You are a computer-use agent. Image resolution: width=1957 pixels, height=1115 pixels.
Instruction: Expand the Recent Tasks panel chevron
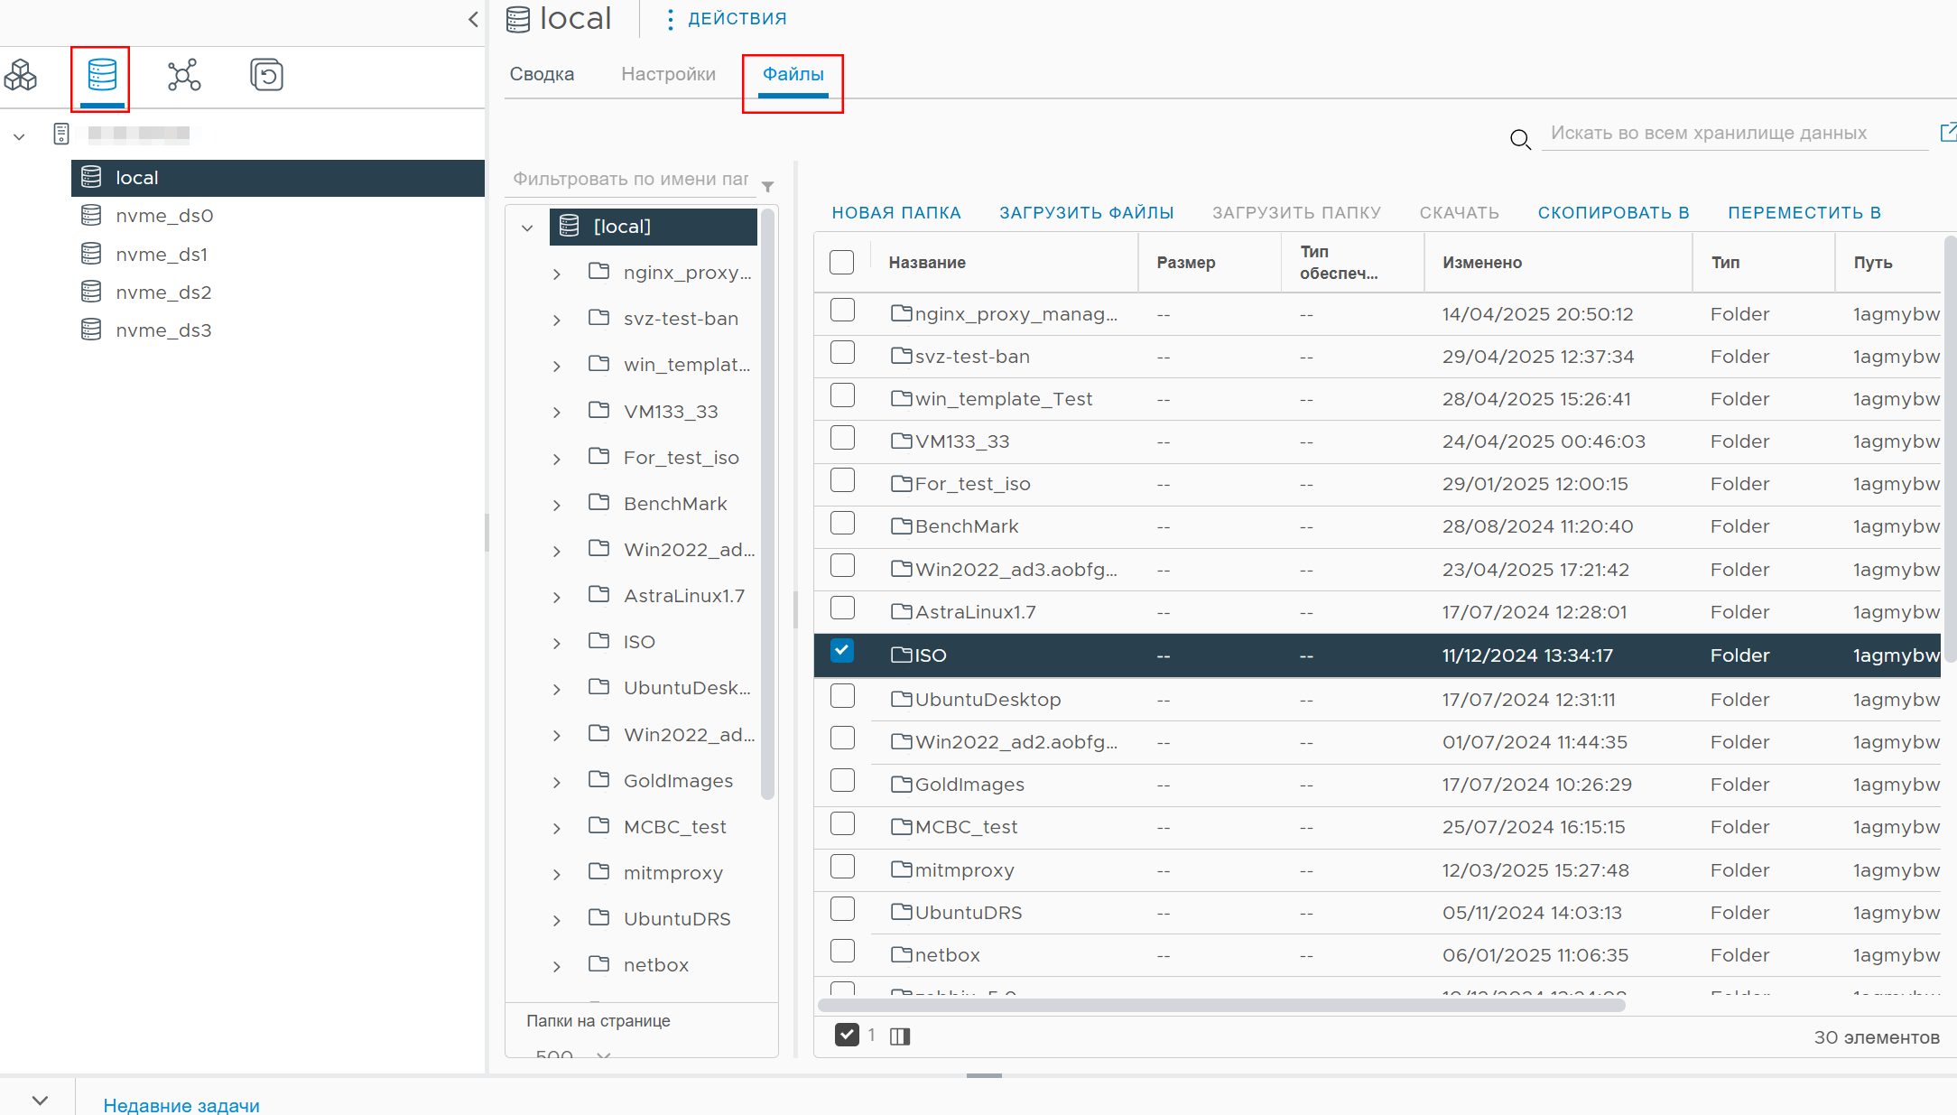pyautogui.click(x=40, y=1100)
